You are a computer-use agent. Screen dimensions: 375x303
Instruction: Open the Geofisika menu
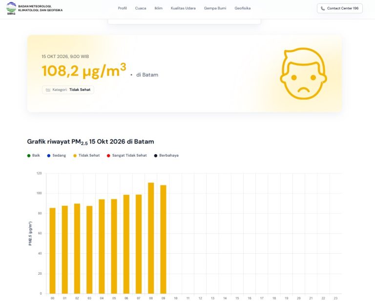pos(243,8)
